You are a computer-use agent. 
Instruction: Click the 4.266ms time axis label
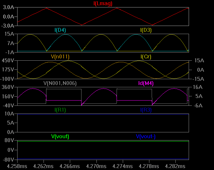pyautogui.click(x=70, y=166)
